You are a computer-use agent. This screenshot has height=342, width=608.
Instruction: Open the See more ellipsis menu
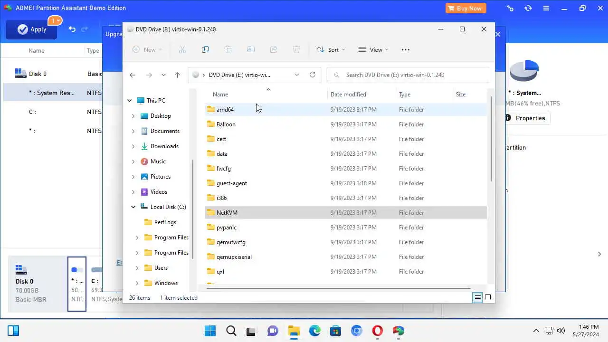405,49
